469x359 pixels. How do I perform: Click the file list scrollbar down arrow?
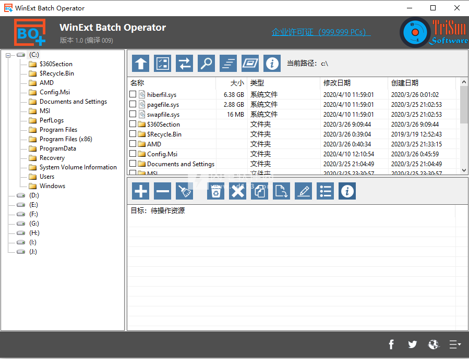coord(464,170)
